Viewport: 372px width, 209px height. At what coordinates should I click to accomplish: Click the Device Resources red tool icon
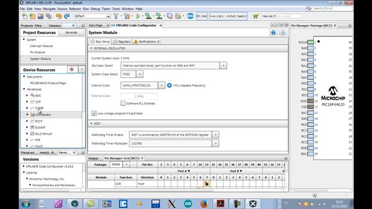tap(71, 69)
